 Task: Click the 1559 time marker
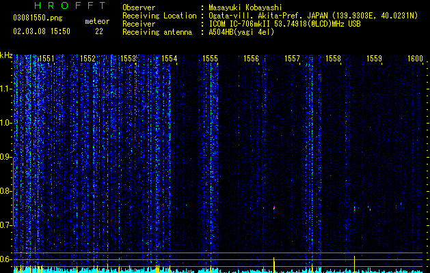[x=374, y=59]
